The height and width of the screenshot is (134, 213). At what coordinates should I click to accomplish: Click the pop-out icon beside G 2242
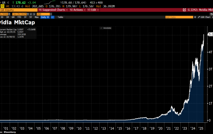coord(185,10)
